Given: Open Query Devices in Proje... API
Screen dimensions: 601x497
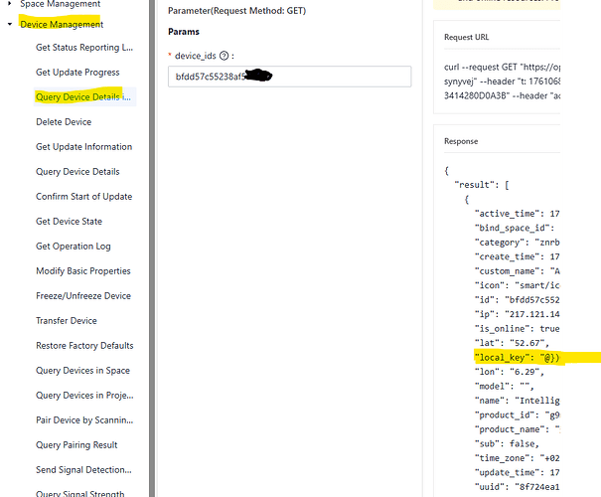Looking at the screenshot, I should pos(84,395).
